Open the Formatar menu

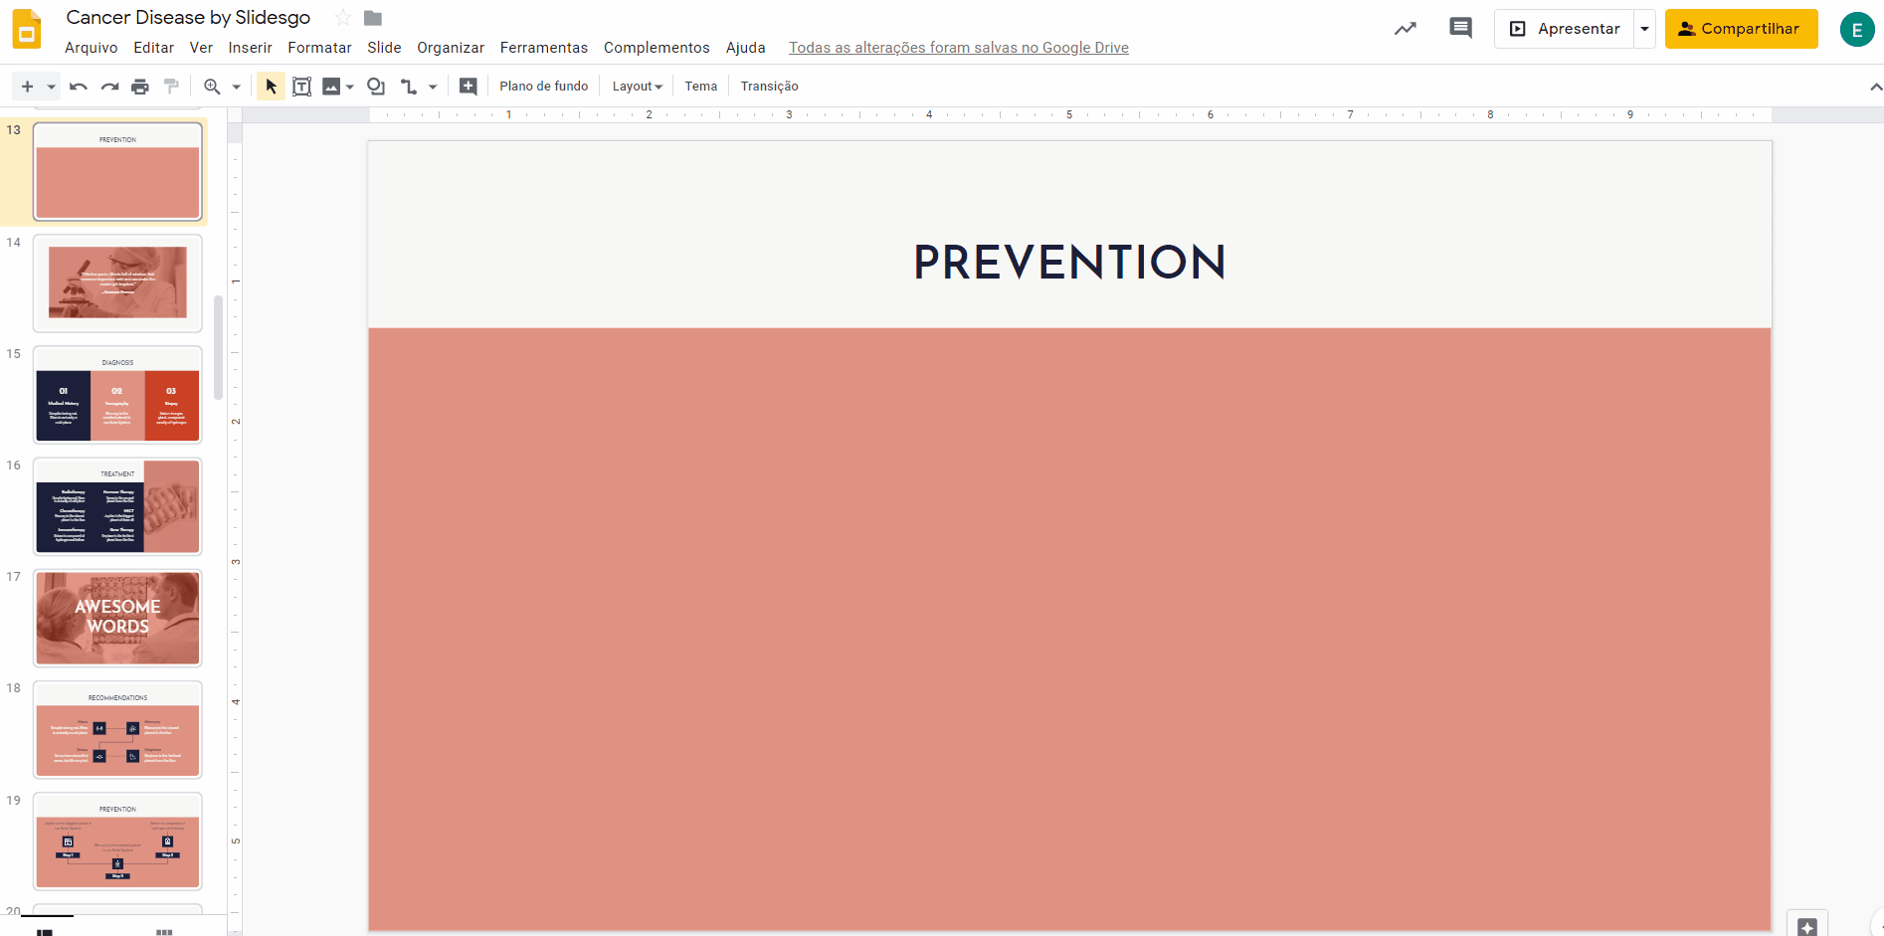[319, 48]
